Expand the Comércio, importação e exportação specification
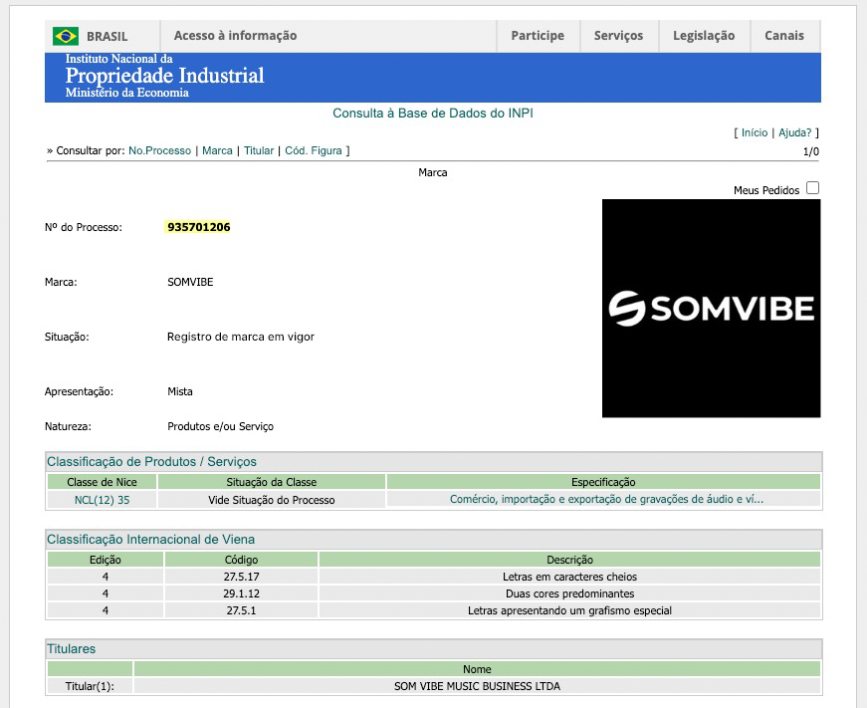Viewport: 867px width, 708px height. [606, 499]
